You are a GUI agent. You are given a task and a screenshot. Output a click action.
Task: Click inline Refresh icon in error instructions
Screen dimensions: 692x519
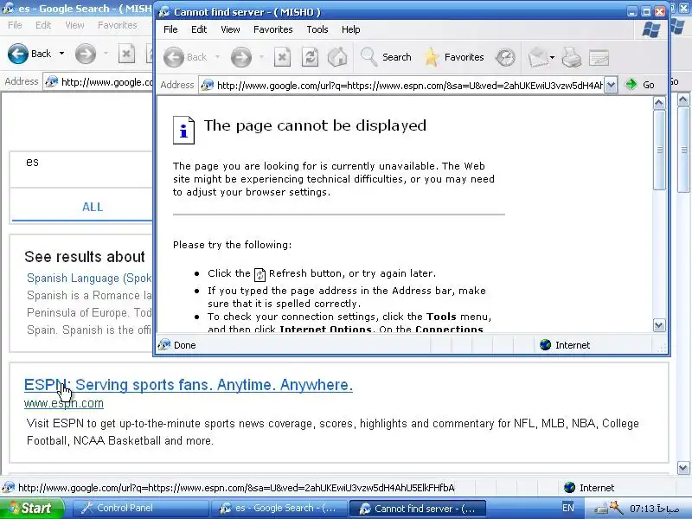coord(260,274)
